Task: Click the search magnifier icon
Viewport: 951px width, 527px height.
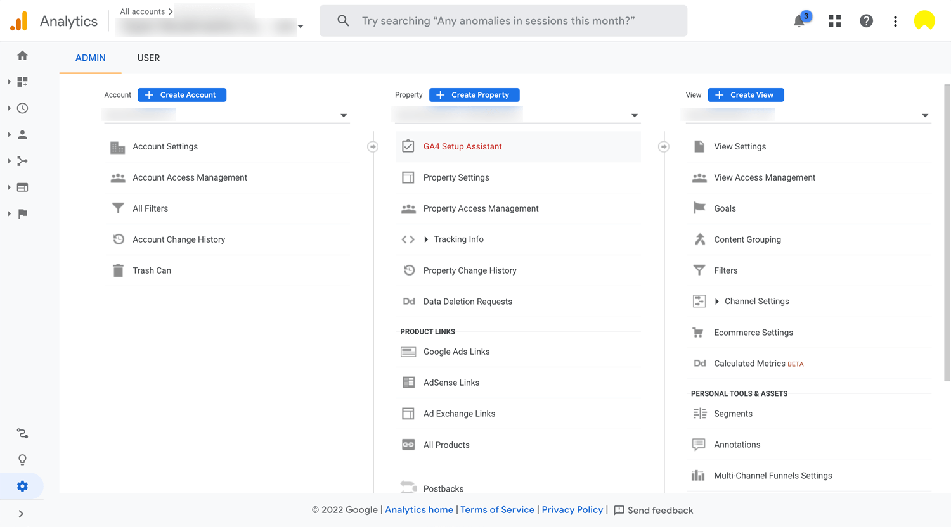Action: click(x=343, y=21)
